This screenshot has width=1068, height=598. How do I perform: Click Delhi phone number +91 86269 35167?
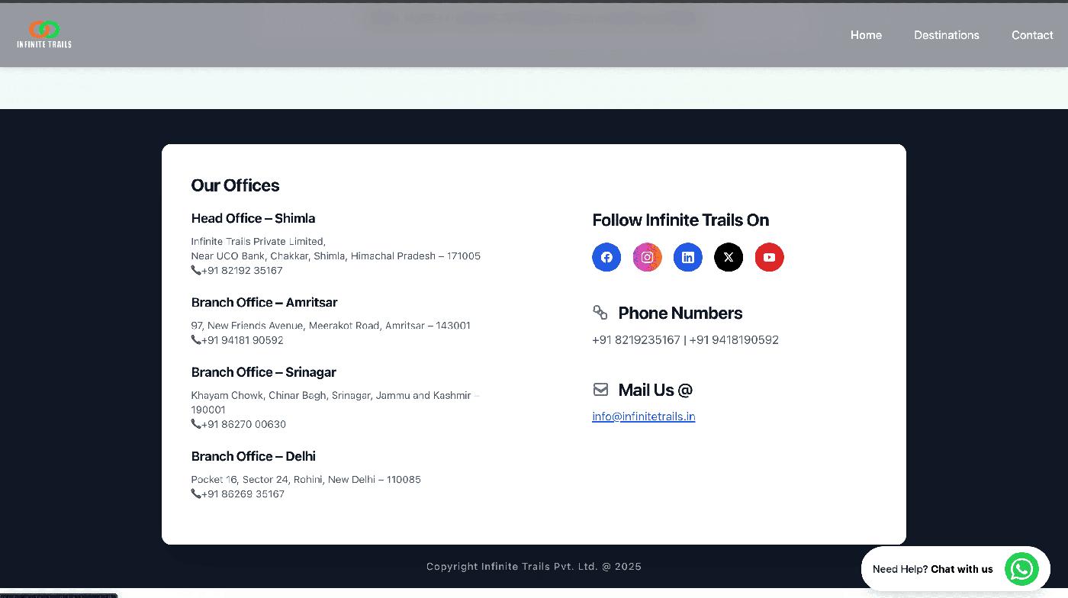tap(243, 494)
